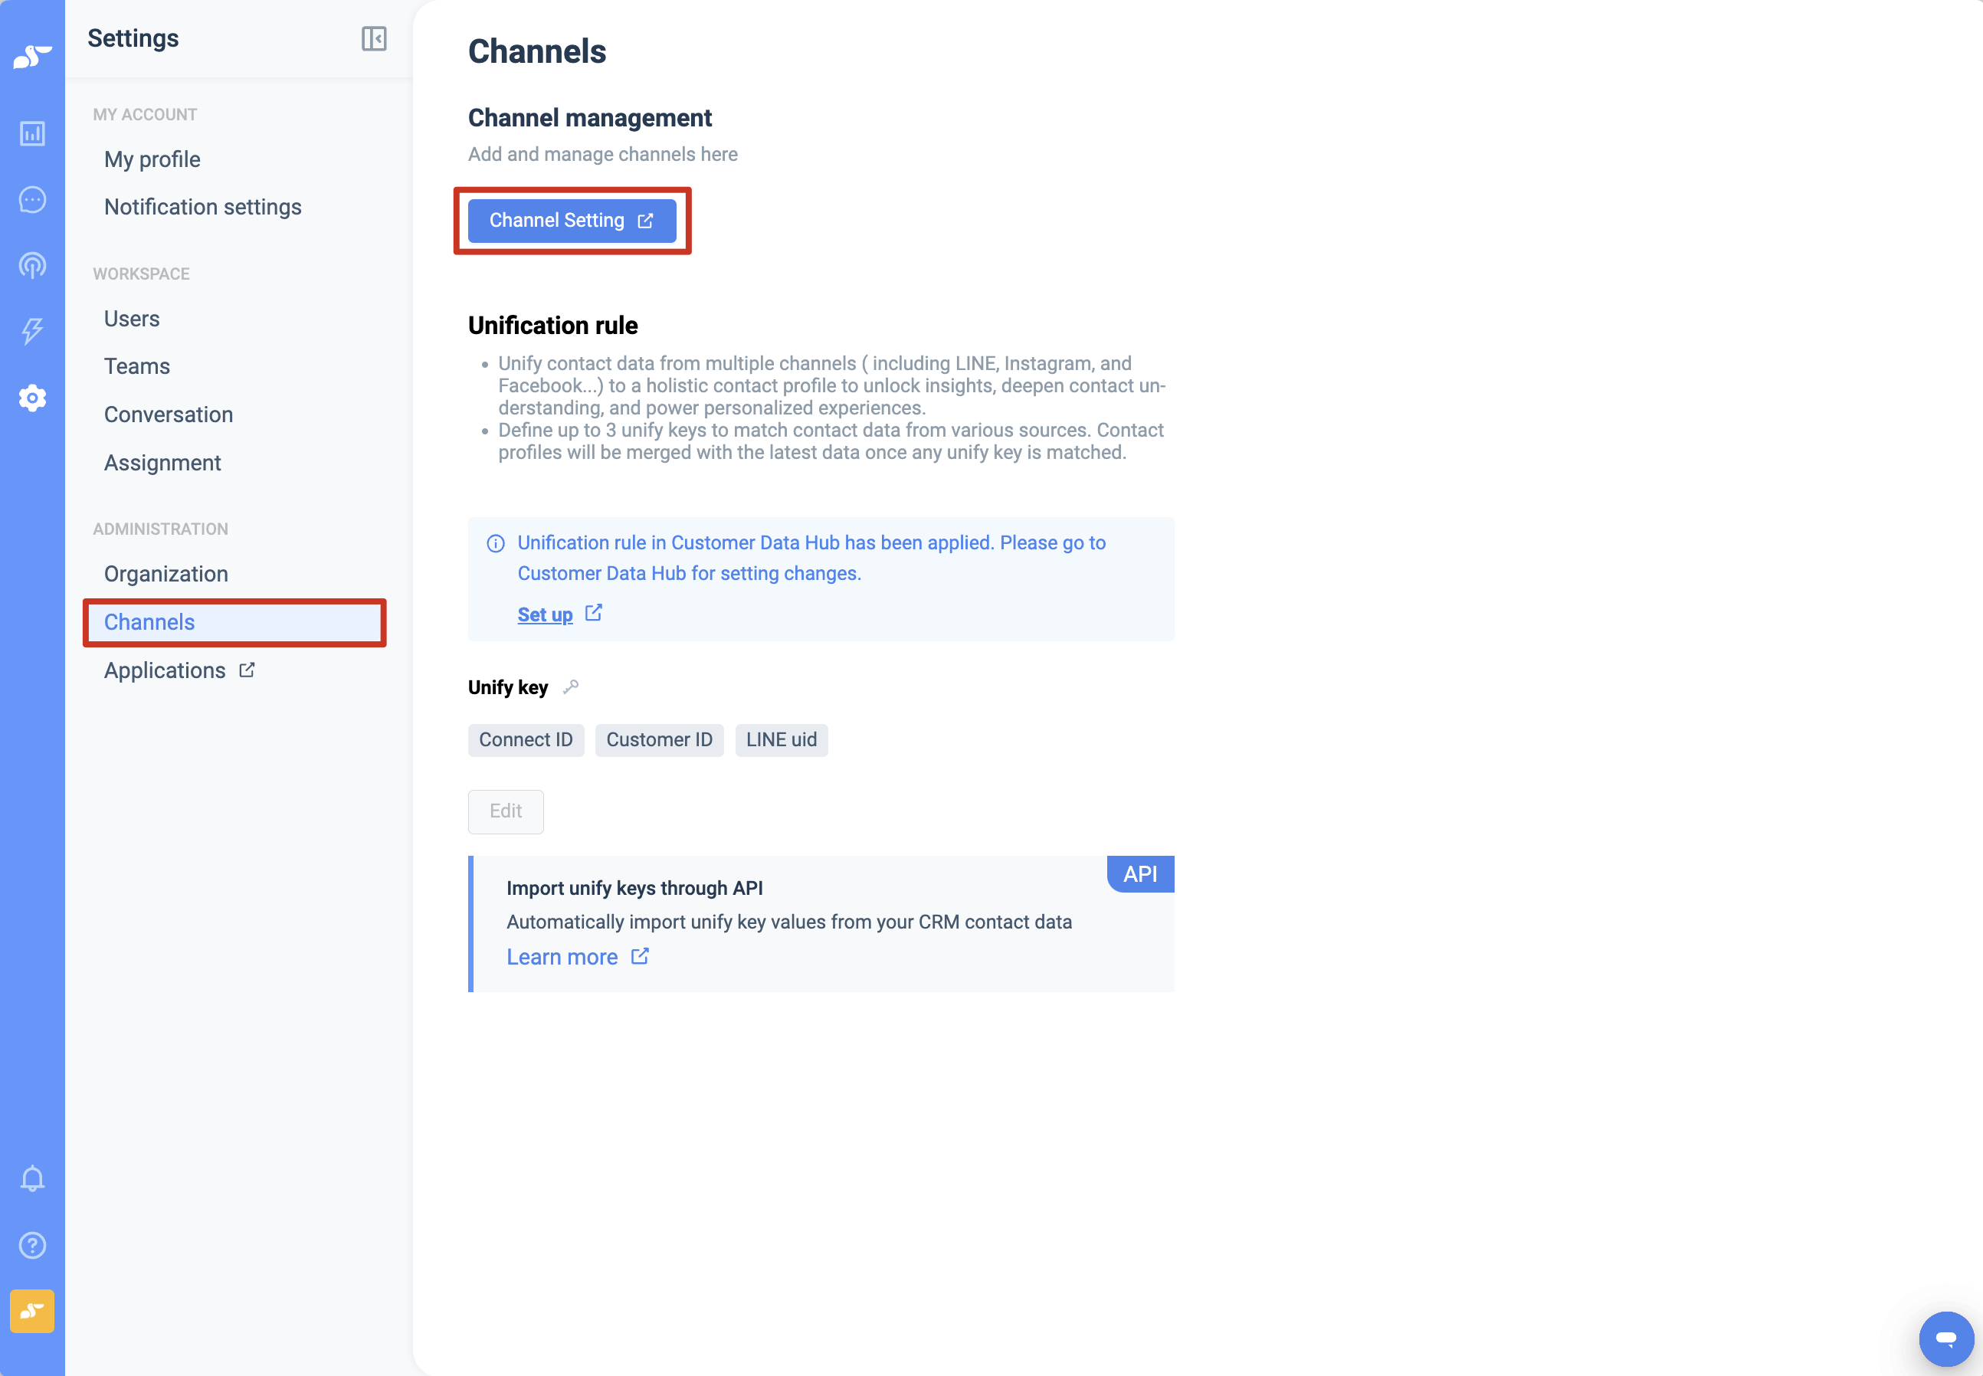Go to My profile settings
The image size is (1983, 1376).
pos(152,159)
